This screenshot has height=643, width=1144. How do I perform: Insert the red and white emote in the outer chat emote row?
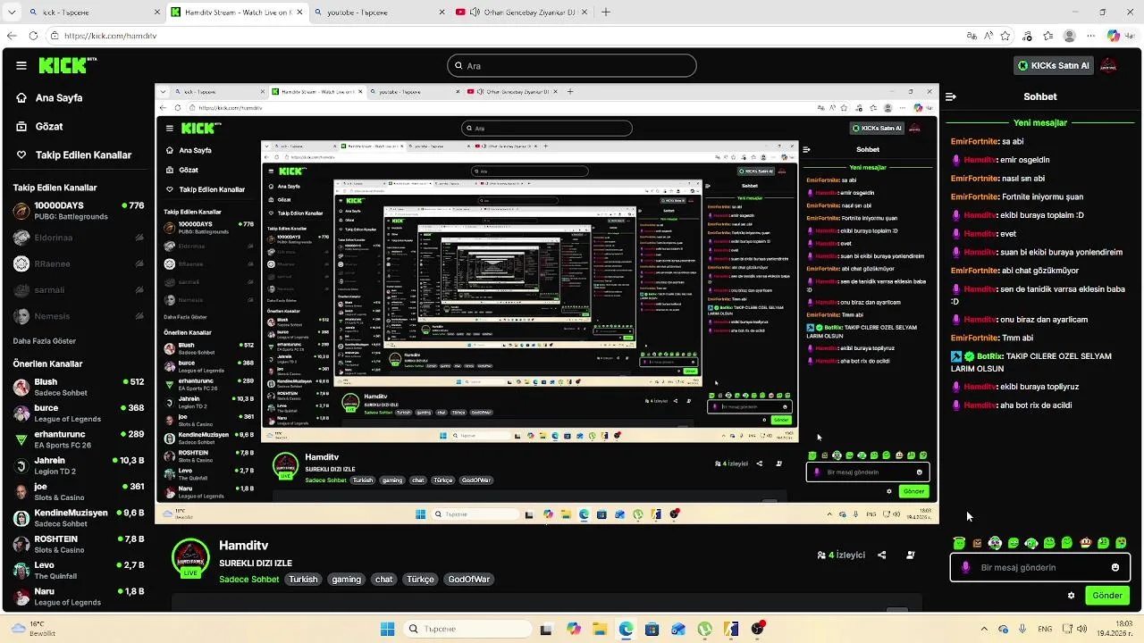[1085, 543]
